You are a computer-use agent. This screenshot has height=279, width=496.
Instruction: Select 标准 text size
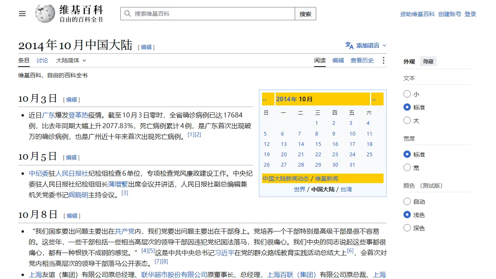click(x=407, y=107)
